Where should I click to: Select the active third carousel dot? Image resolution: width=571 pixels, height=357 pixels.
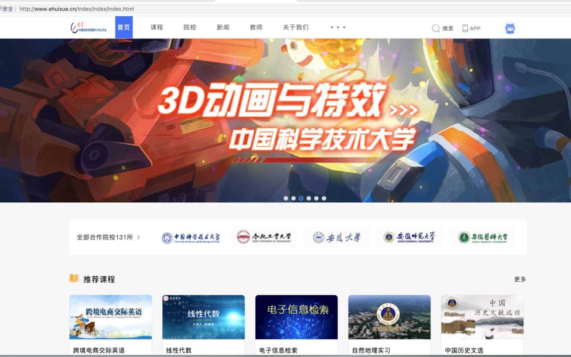pyautogui.click(x=301, y=198)
